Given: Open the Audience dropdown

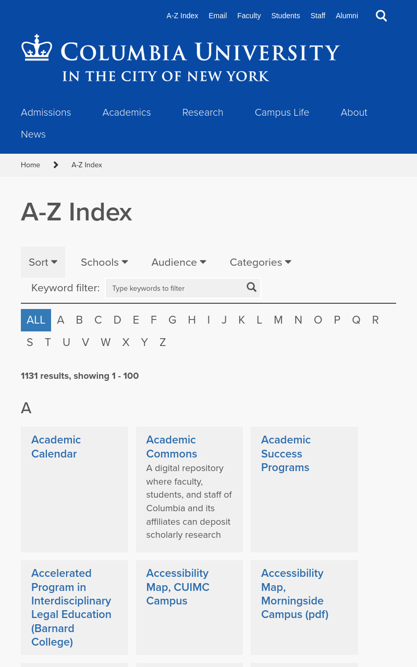Looking at the screenshot, I should point(179,262).
